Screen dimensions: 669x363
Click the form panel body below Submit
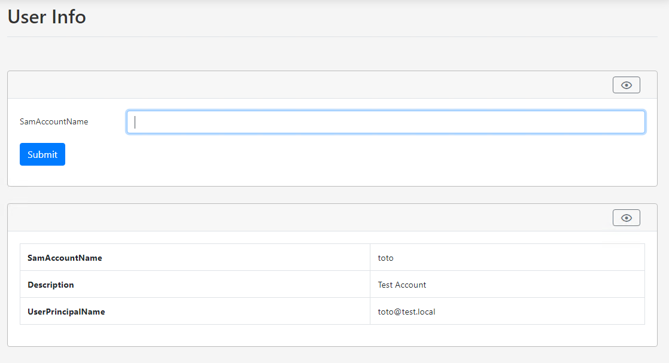click(x=332, y=176)
